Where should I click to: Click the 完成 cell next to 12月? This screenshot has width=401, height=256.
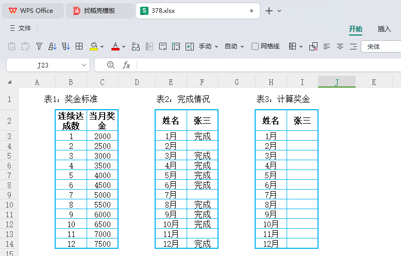(x=202, y=244)
